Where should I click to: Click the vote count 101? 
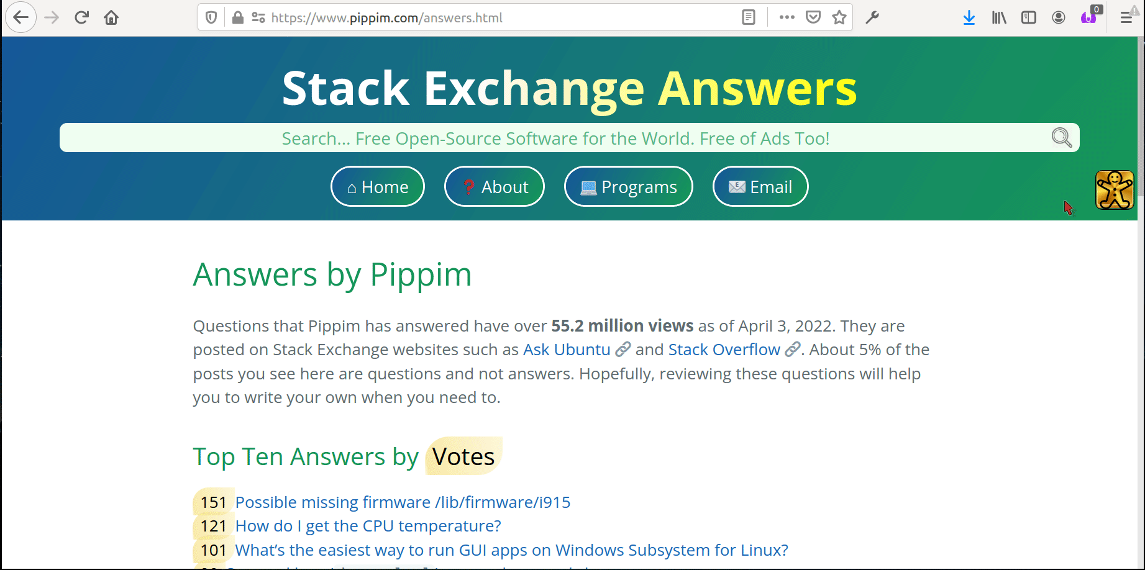pos(213,550)
